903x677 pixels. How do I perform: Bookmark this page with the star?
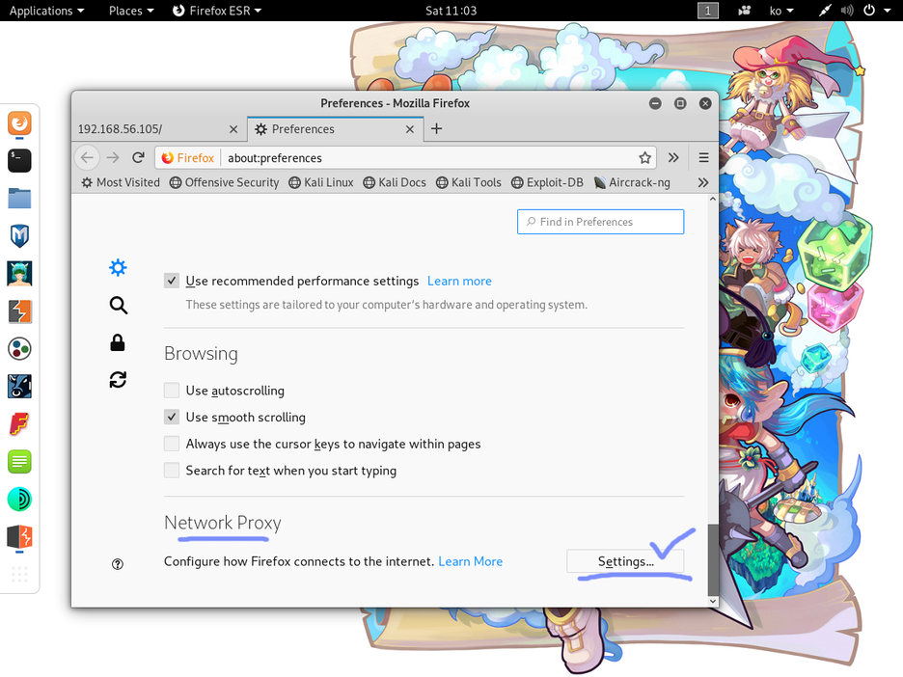click(x=645, y=158)
